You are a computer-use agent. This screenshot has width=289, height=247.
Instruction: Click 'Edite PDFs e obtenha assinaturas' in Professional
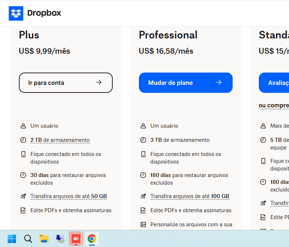tap(191, 210)
